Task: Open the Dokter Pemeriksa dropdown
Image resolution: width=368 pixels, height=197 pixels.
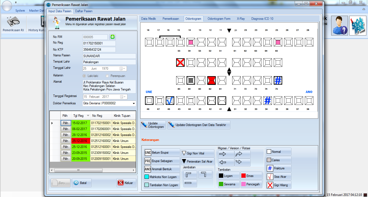Action: tap(133, 103)
